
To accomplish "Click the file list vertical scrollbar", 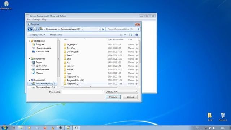I will click(x=139, y=52).
